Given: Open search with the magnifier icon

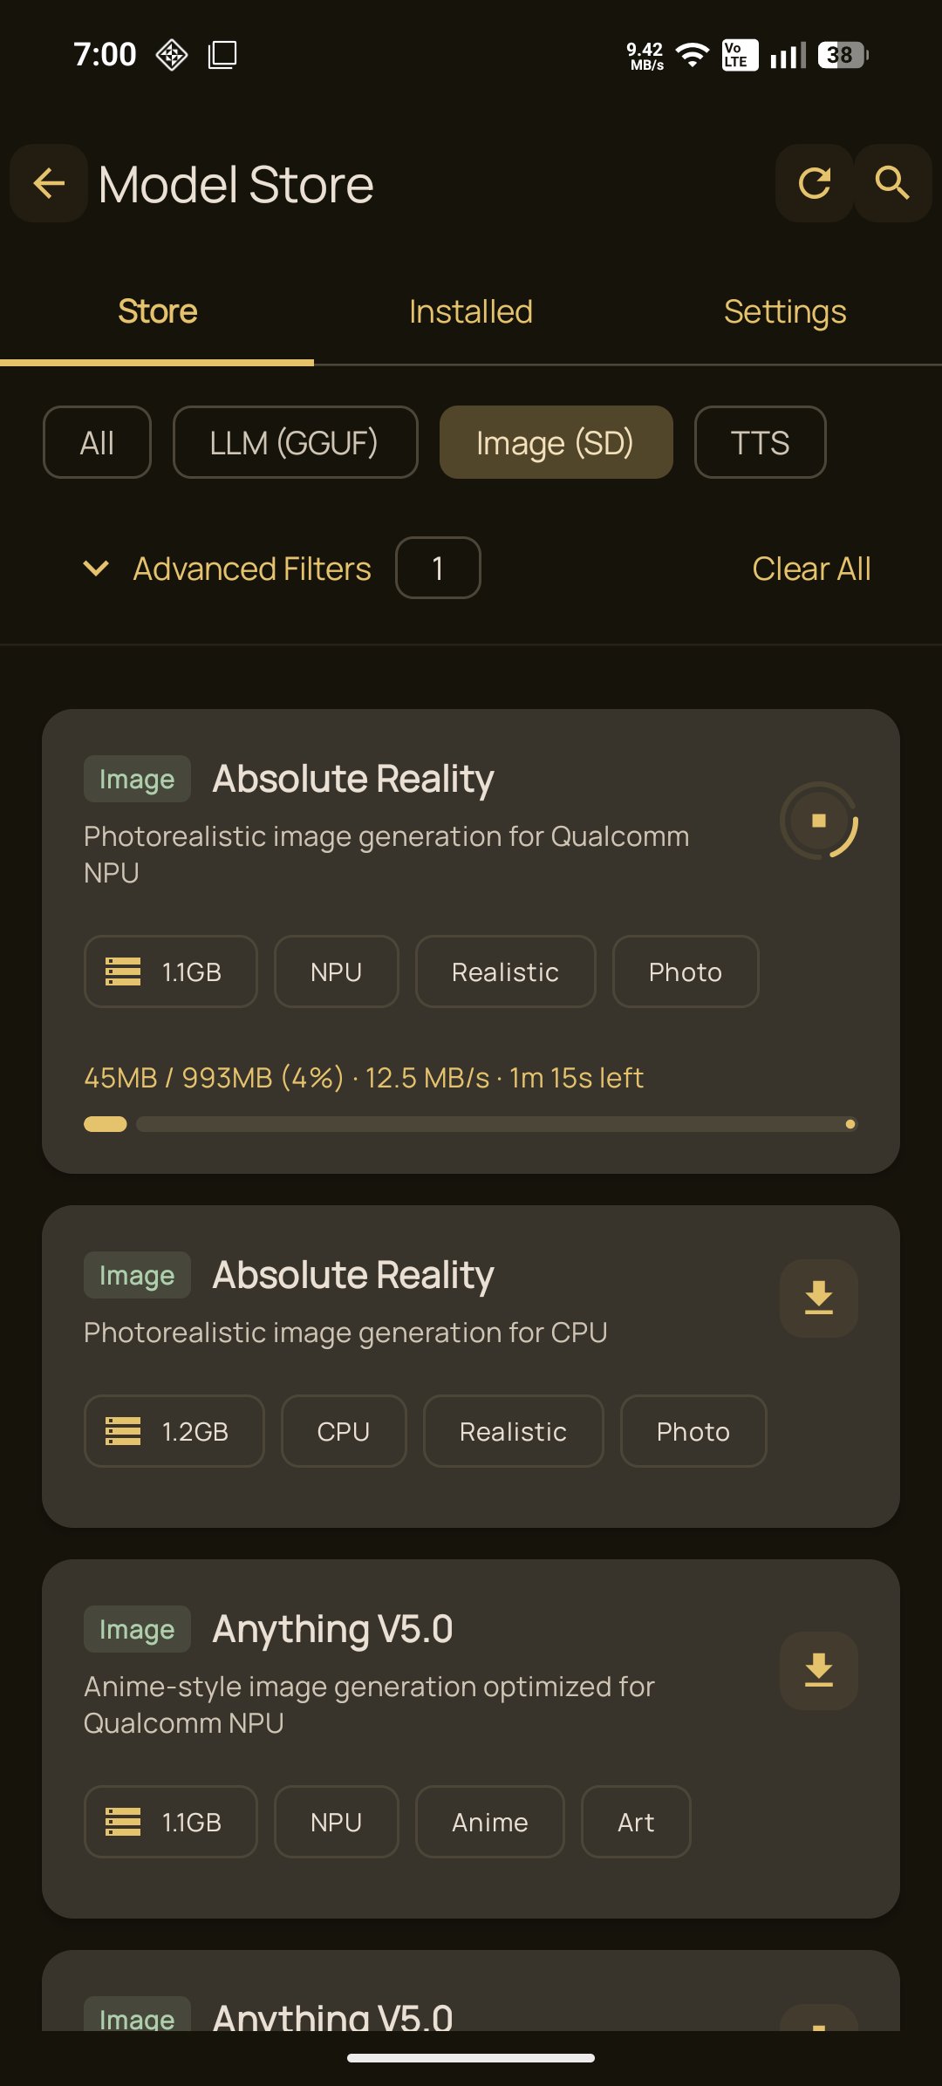Looking at the screenshot, I should (892, 183).
